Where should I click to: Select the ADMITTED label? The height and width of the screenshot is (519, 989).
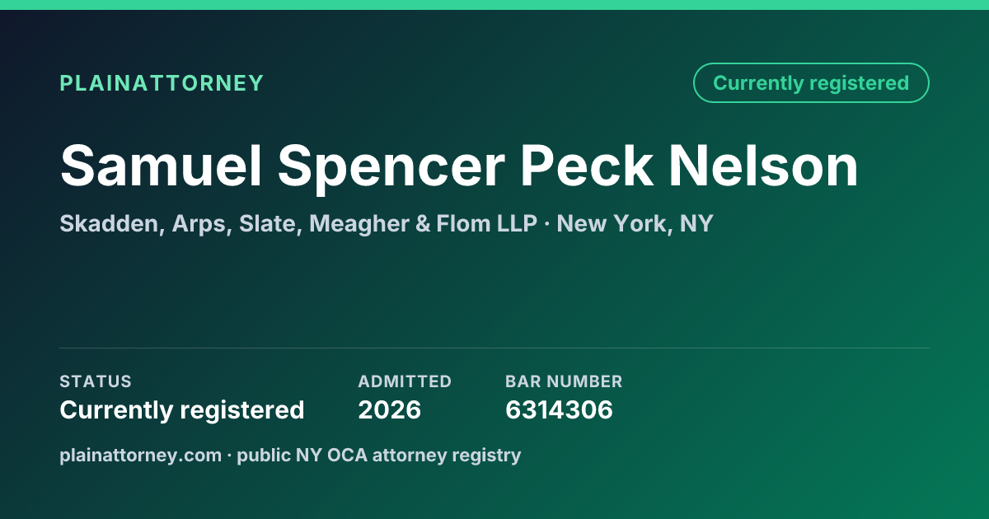(405, 381)
